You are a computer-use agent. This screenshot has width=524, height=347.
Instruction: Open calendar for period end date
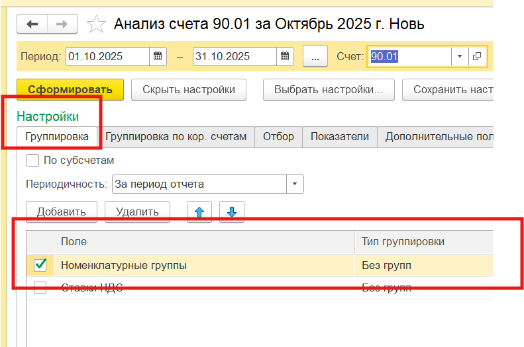click(x=284, y=56)
